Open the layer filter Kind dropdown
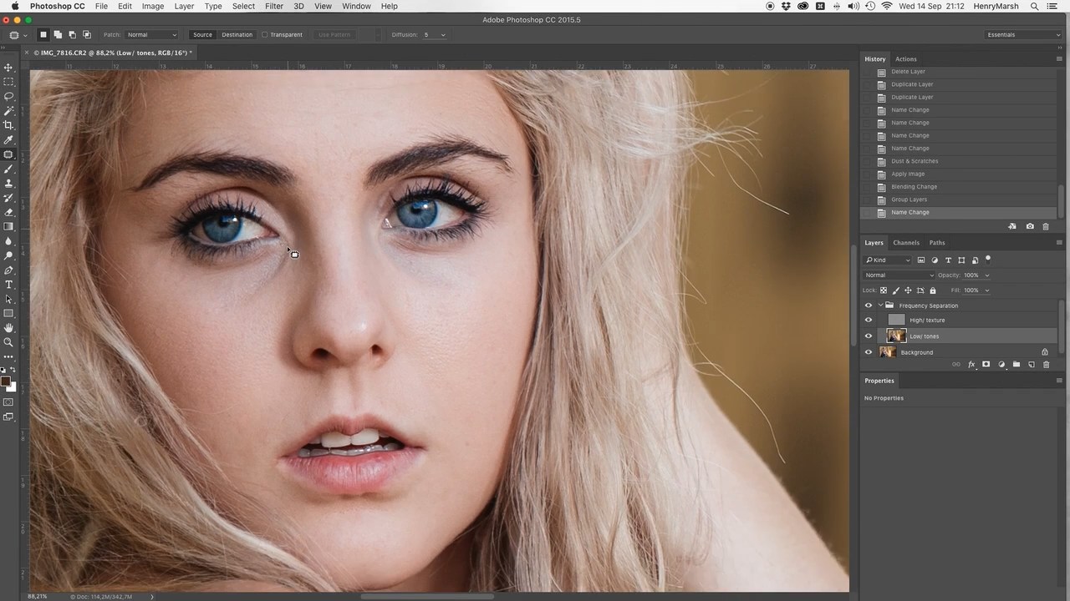The height and width of the screenshot is (601, 1070). click(x=889, y=260)
